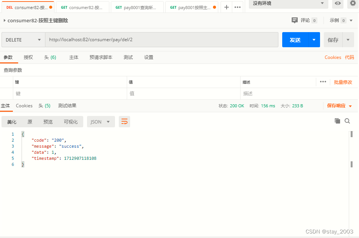Open save response dropdown
This screenshot has width=359, height=238.
point(350,106)
